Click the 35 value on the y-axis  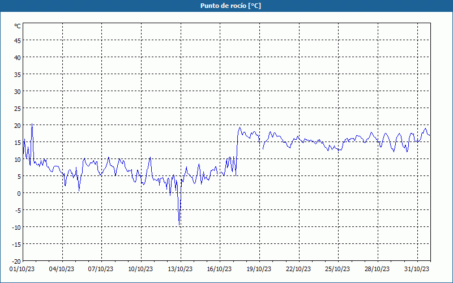pos(18,75)
